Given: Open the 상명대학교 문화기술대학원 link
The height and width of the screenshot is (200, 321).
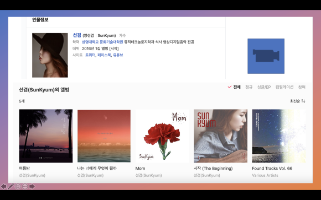Looking at the screenshot, I should tap(102, 42).
